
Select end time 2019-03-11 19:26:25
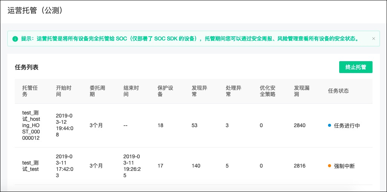tap(132, 166)
